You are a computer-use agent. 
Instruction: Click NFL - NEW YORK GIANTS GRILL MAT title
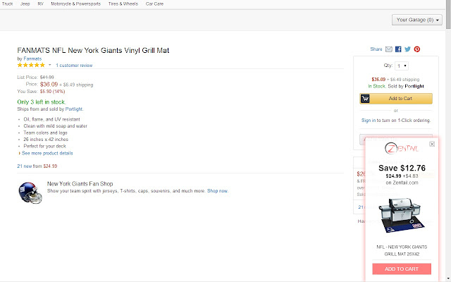(402, 250)
